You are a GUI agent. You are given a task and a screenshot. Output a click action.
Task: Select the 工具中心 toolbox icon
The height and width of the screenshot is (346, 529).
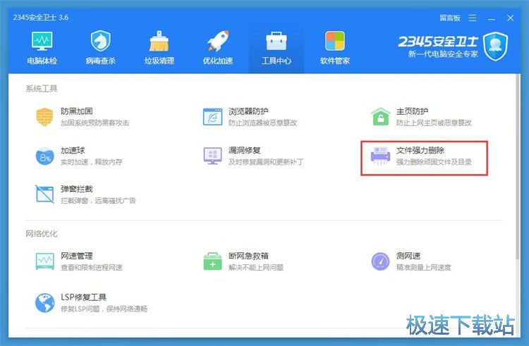(276, 41)
